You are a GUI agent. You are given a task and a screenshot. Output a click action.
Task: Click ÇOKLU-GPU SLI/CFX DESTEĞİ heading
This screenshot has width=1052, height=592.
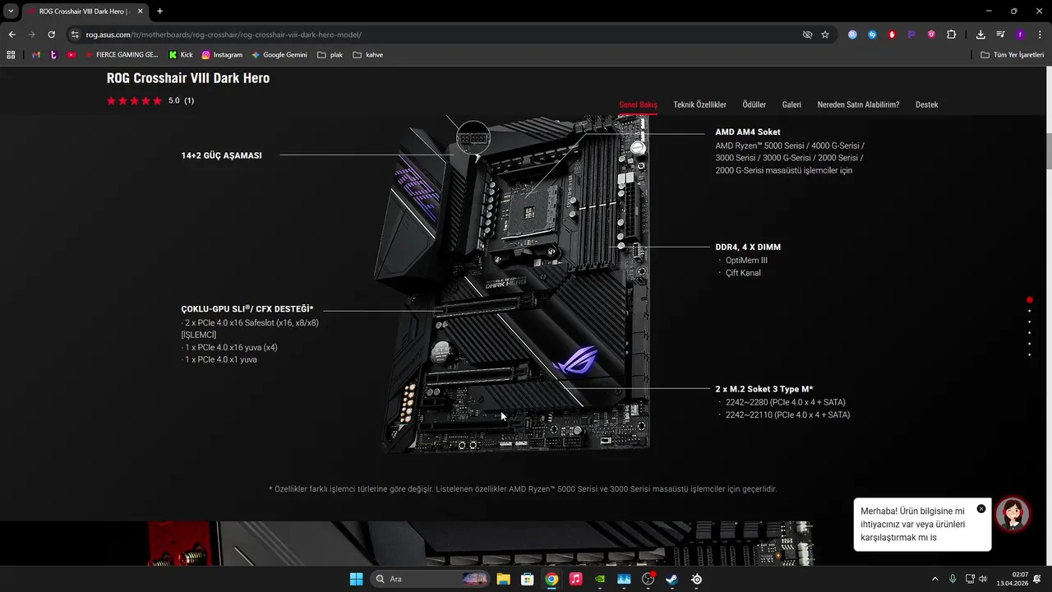(247, 309)
